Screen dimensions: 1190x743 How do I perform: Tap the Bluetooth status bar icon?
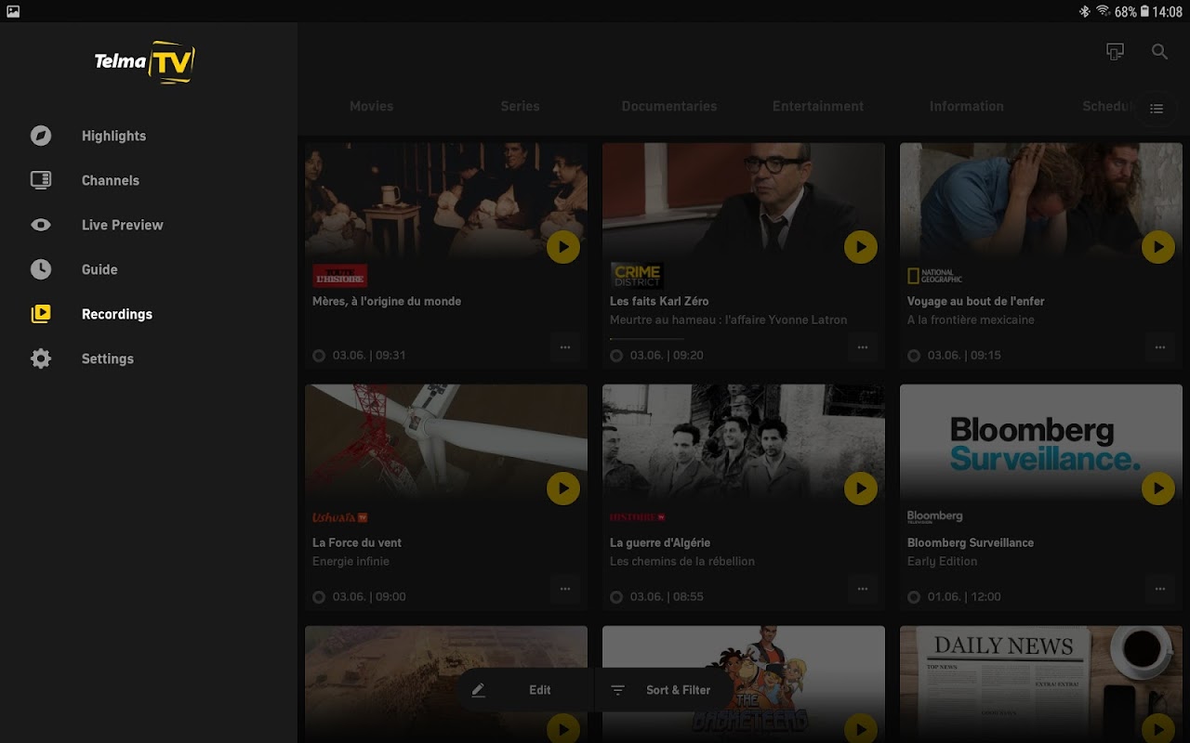tap(1084, 11)
